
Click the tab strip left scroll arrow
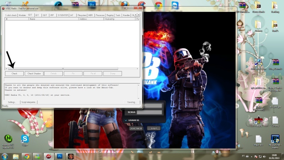[x=136, y=15]
